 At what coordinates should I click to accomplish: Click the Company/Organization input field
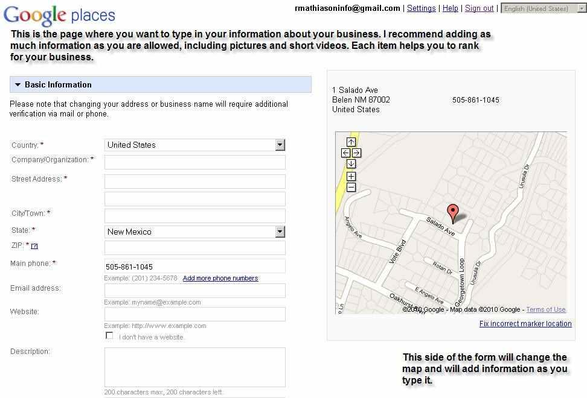[194, 162]
